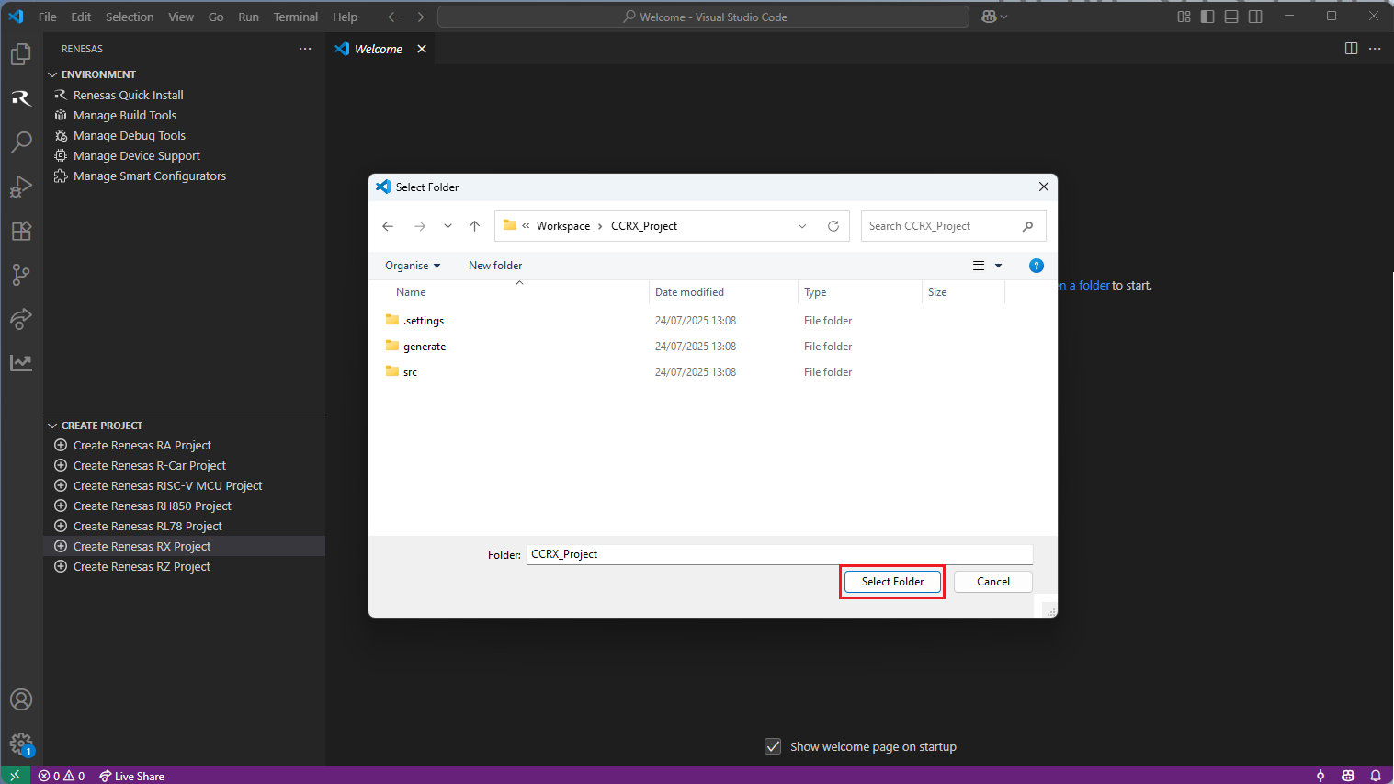Select Create Renesas RX Project

185,546
